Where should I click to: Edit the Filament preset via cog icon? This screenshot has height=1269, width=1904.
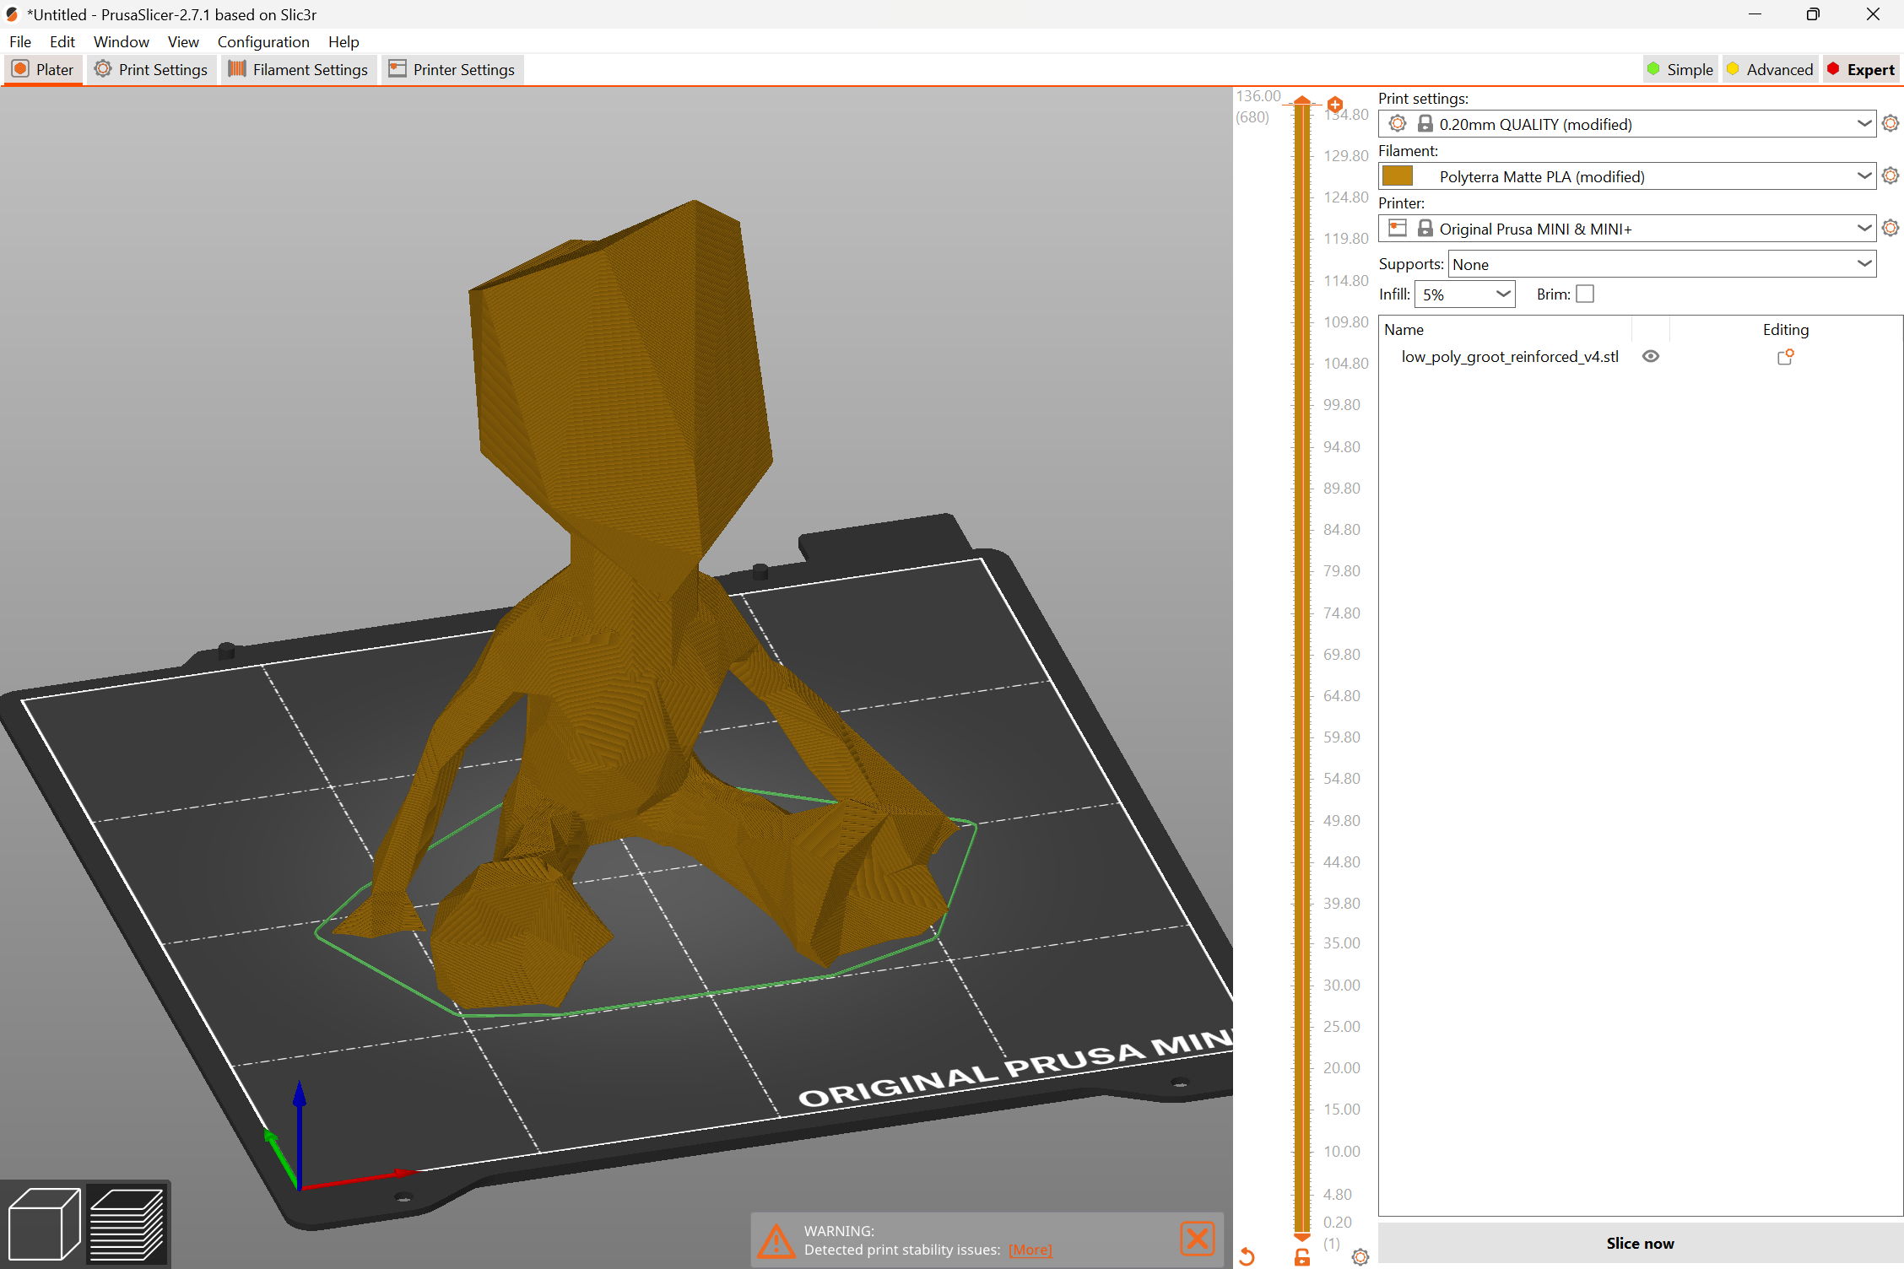[1890, 176]
